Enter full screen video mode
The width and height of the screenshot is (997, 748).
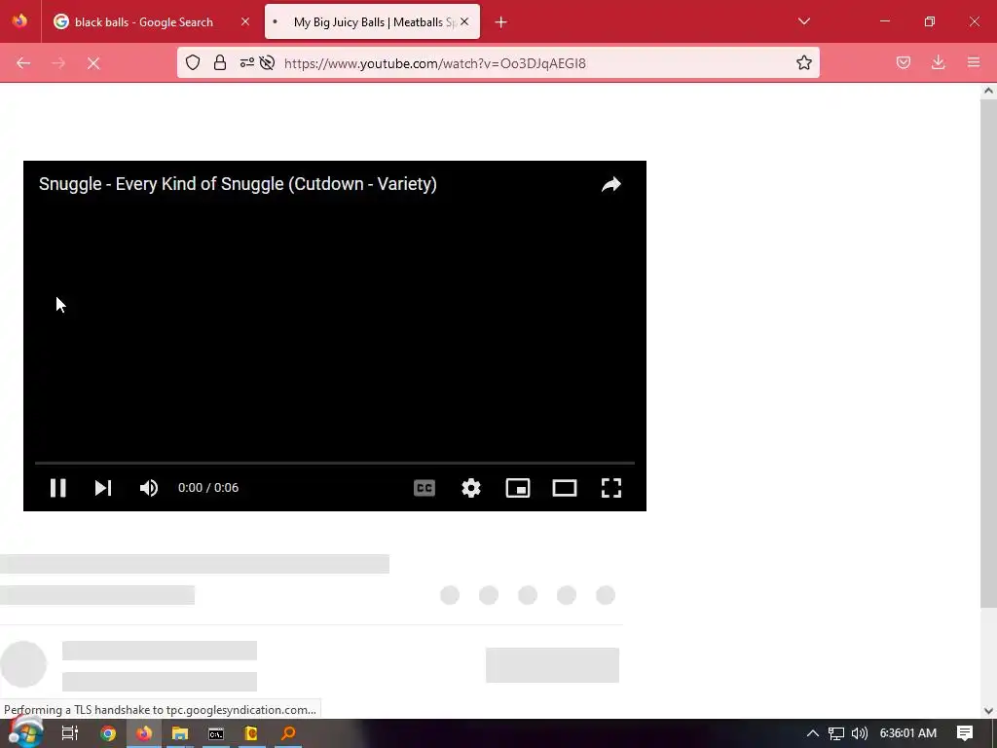coord(611,488)
